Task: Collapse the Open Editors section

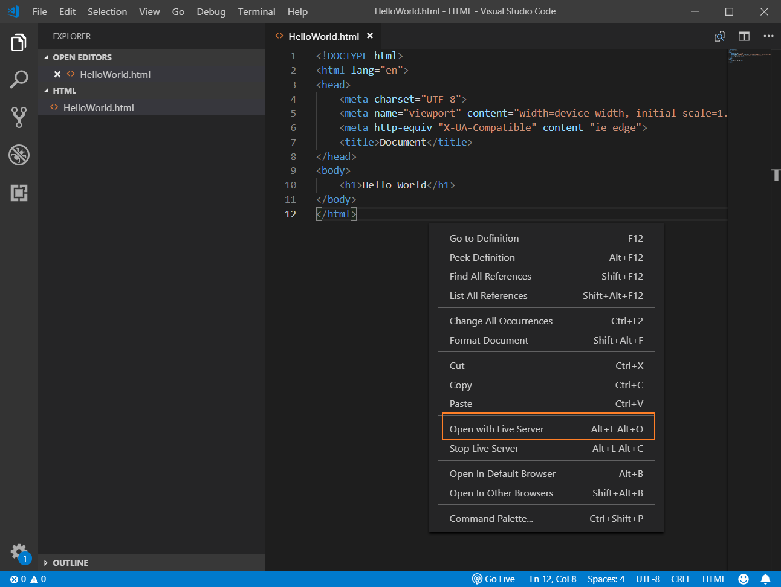Action: 82,57
